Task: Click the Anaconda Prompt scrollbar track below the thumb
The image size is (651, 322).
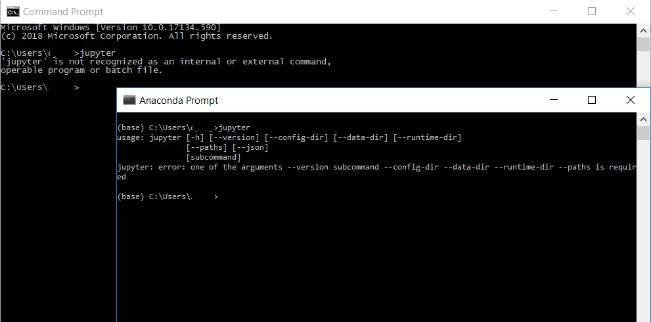Action: click(x=644, y=231)
